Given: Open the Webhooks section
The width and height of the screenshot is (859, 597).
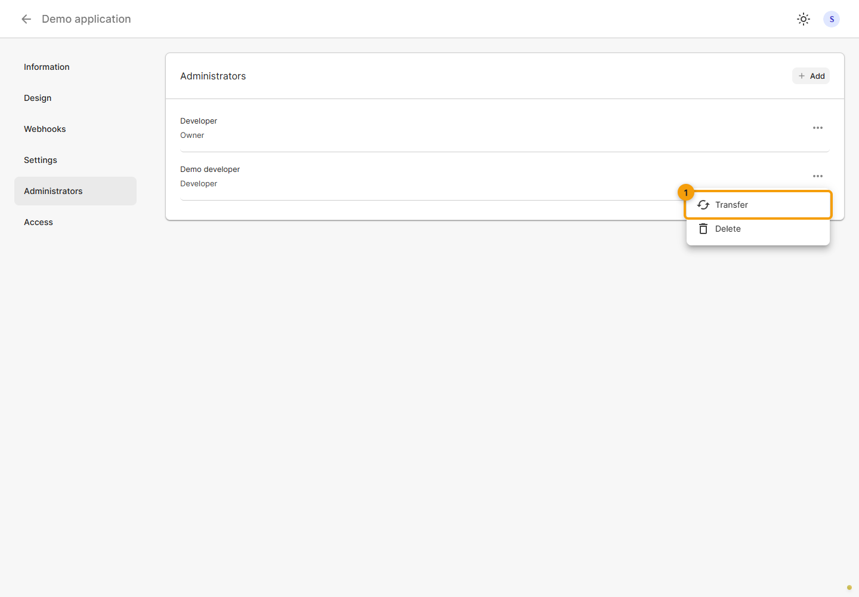Looking at the screenshot, I should point(75,129).
